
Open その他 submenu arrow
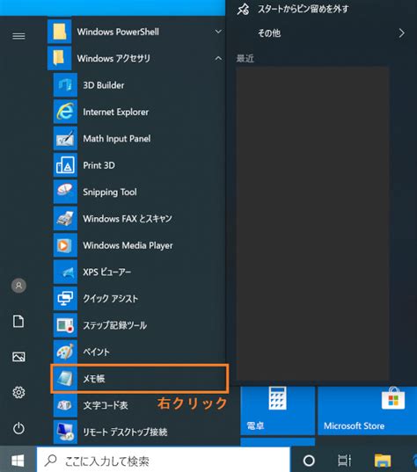point(401,33)
